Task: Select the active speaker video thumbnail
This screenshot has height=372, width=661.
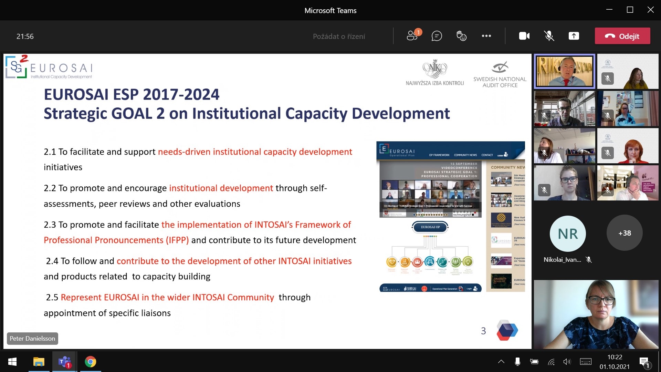Action: point(565,71)
